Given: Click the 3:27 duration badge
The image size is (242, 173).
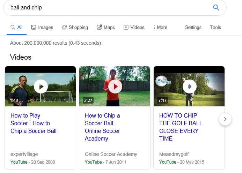Looking at the screenshot, I should (x=88, y=100).
